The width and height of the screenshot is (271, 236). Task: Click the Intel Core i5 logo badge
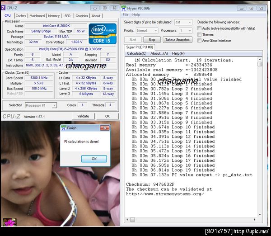tap(103, 34)
